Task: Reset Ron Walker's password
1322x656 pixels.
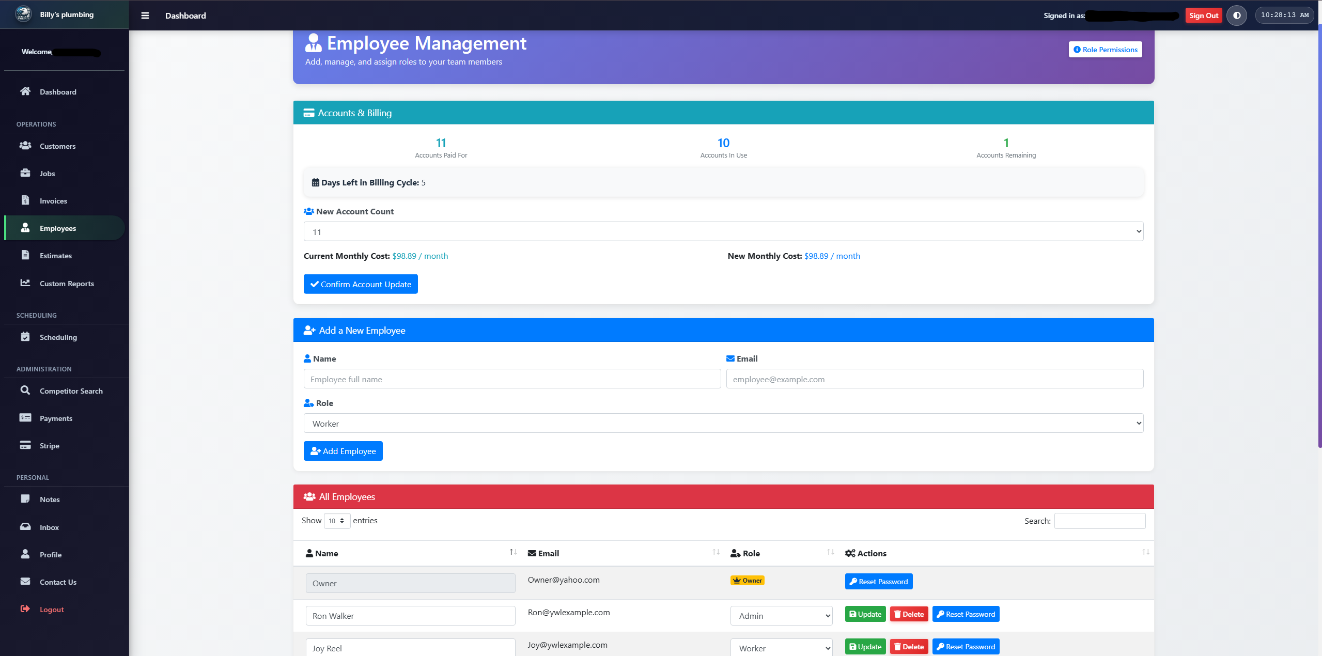Action: [x=966, y=614]
